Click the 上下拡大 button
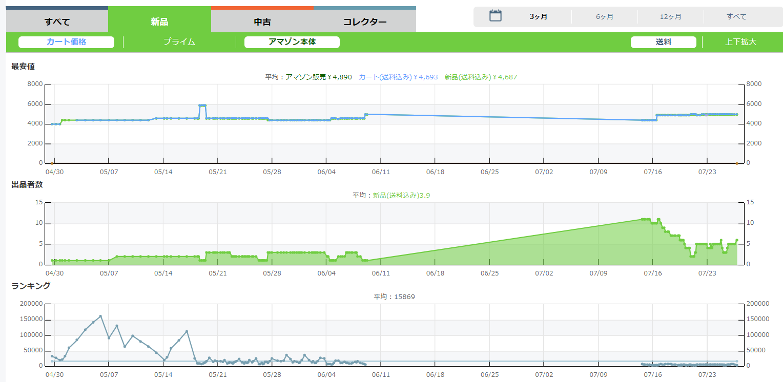Viewport: 783px width, 382px height. (740, 42)
